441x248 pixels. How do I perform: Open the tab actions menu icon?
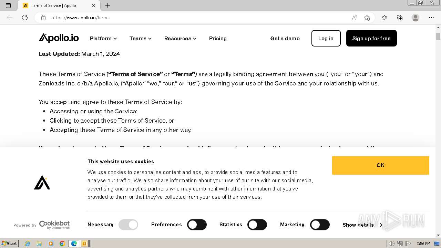(x=8, y=6)
